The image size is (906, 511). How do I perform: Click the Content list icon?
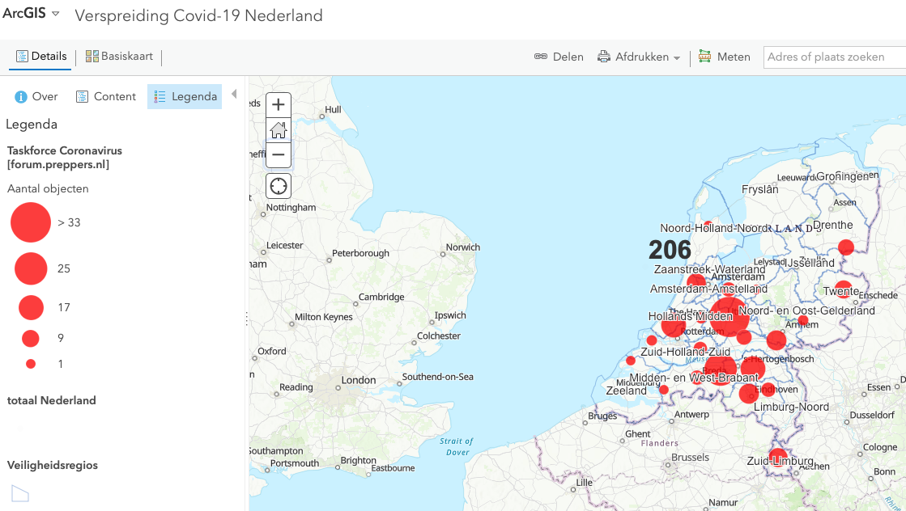(82, 97)
